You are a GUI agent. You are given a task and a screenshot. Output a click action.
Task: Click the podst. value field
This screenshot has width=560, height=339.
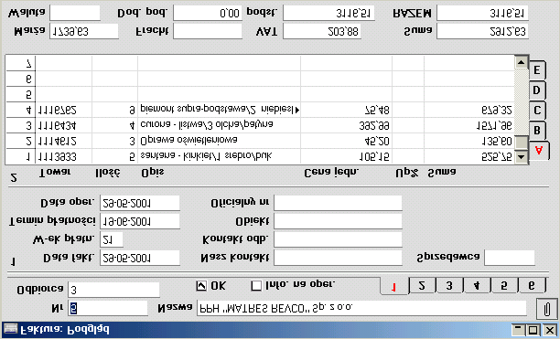pos(328,13)
